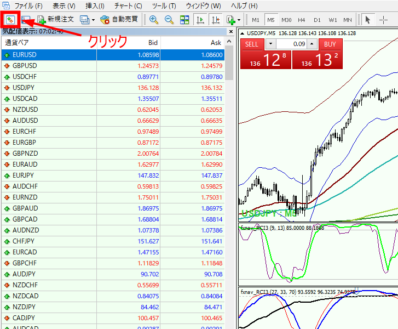Click the Bid column header

click(x=129, y=42)
